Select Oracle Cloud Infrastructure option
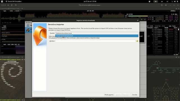Screen dimensions: 180x101 point(97,36)
